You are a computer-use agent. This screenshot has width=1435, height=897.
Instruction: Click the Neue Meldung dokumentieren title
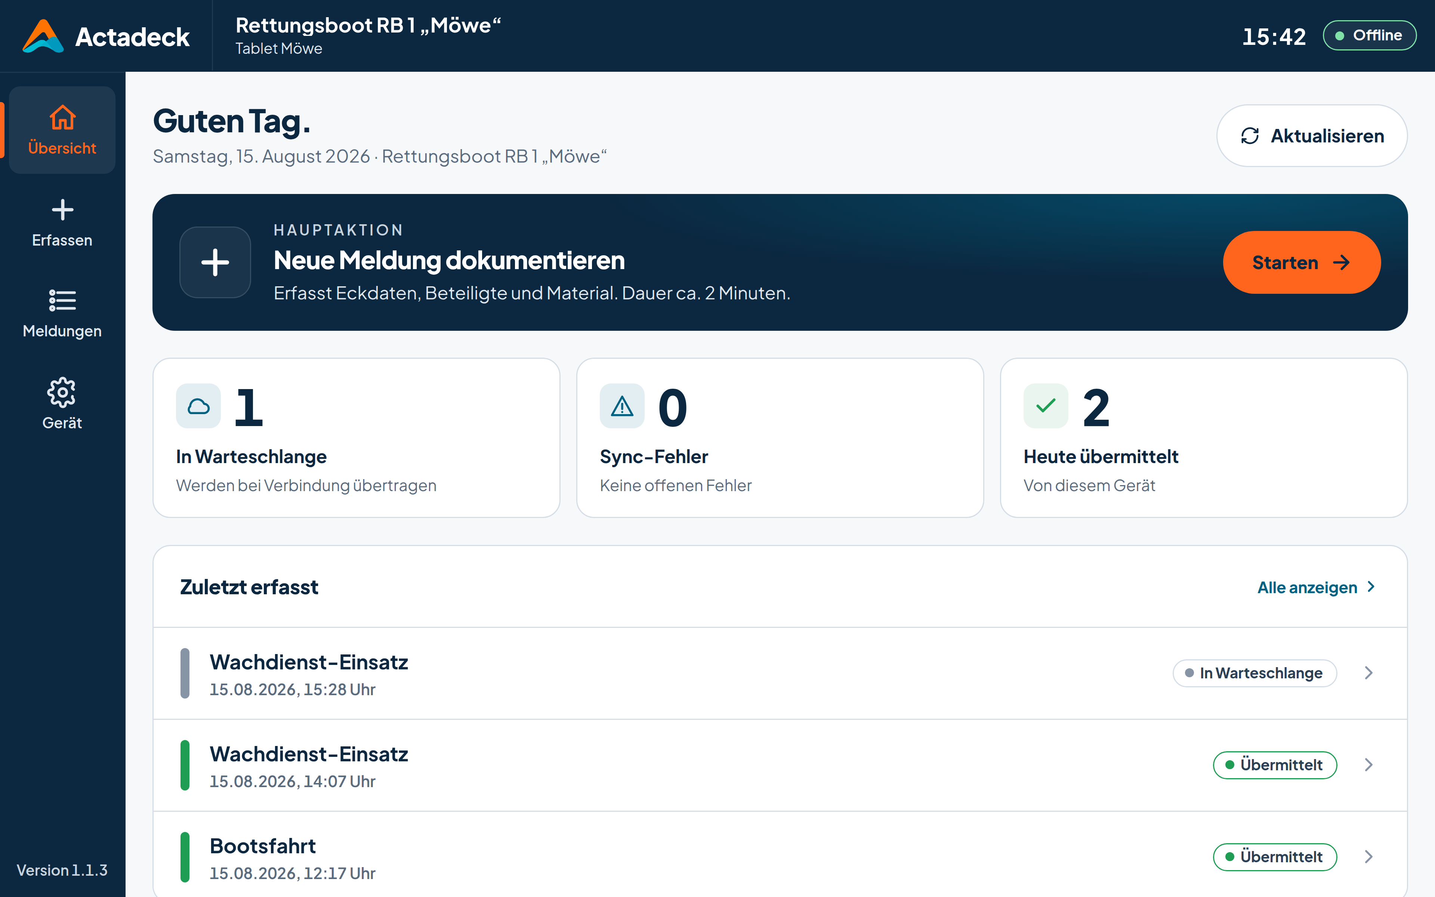point(450,261)
